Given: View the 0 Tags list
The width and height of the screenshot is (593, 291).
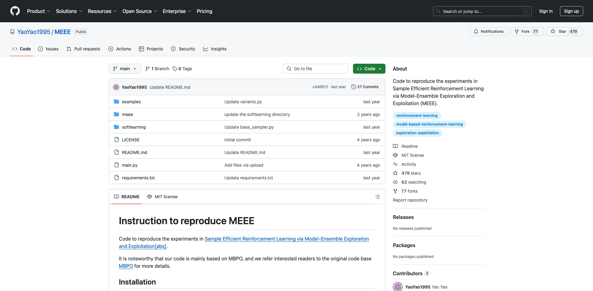Looking at the screenshot, I should [182, 69].
